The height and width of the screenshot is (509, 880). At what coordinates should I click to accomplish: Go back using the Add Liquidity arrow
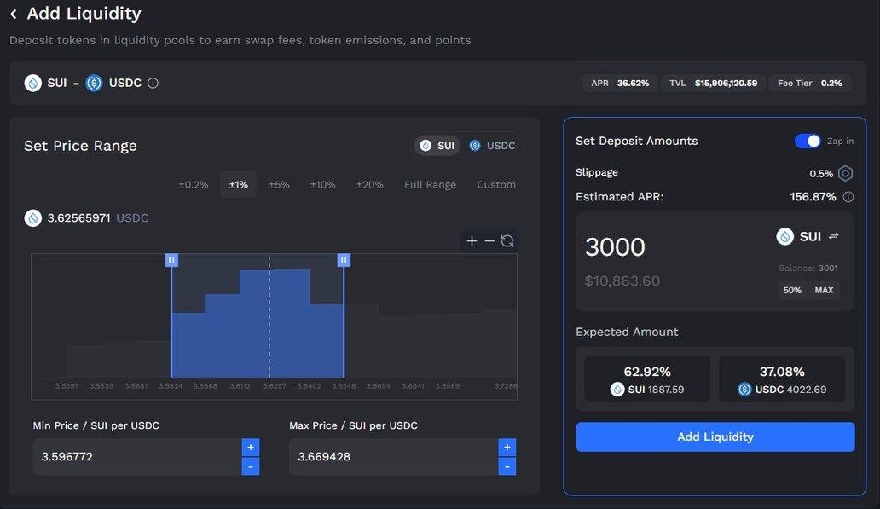(14, 14)
